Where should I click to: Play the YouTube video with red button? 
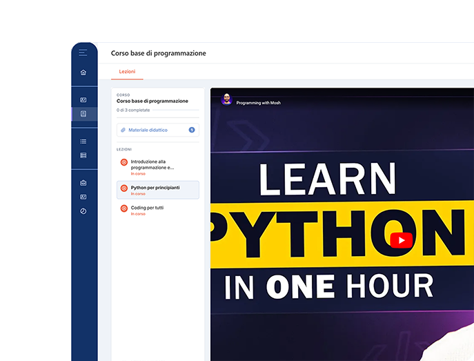coord(401,240)
